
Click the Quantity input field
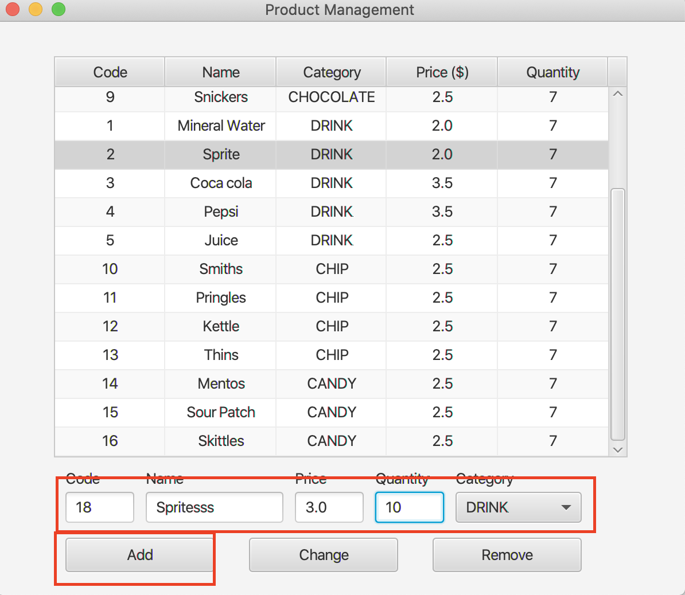(x=409, y=507)
